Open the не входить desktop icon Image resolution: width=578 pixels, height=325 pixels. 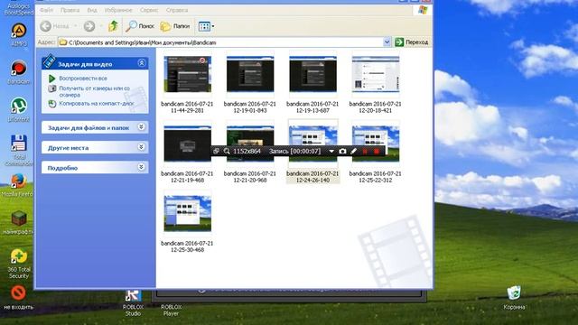(x=18, y=297)
